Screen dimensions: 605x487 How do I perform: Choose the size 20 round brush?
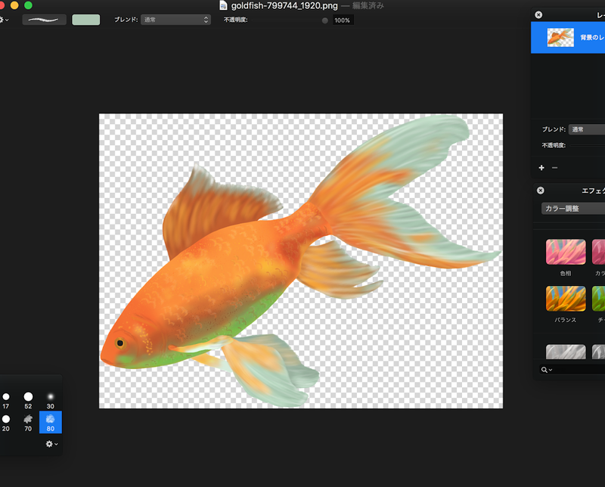6,419
